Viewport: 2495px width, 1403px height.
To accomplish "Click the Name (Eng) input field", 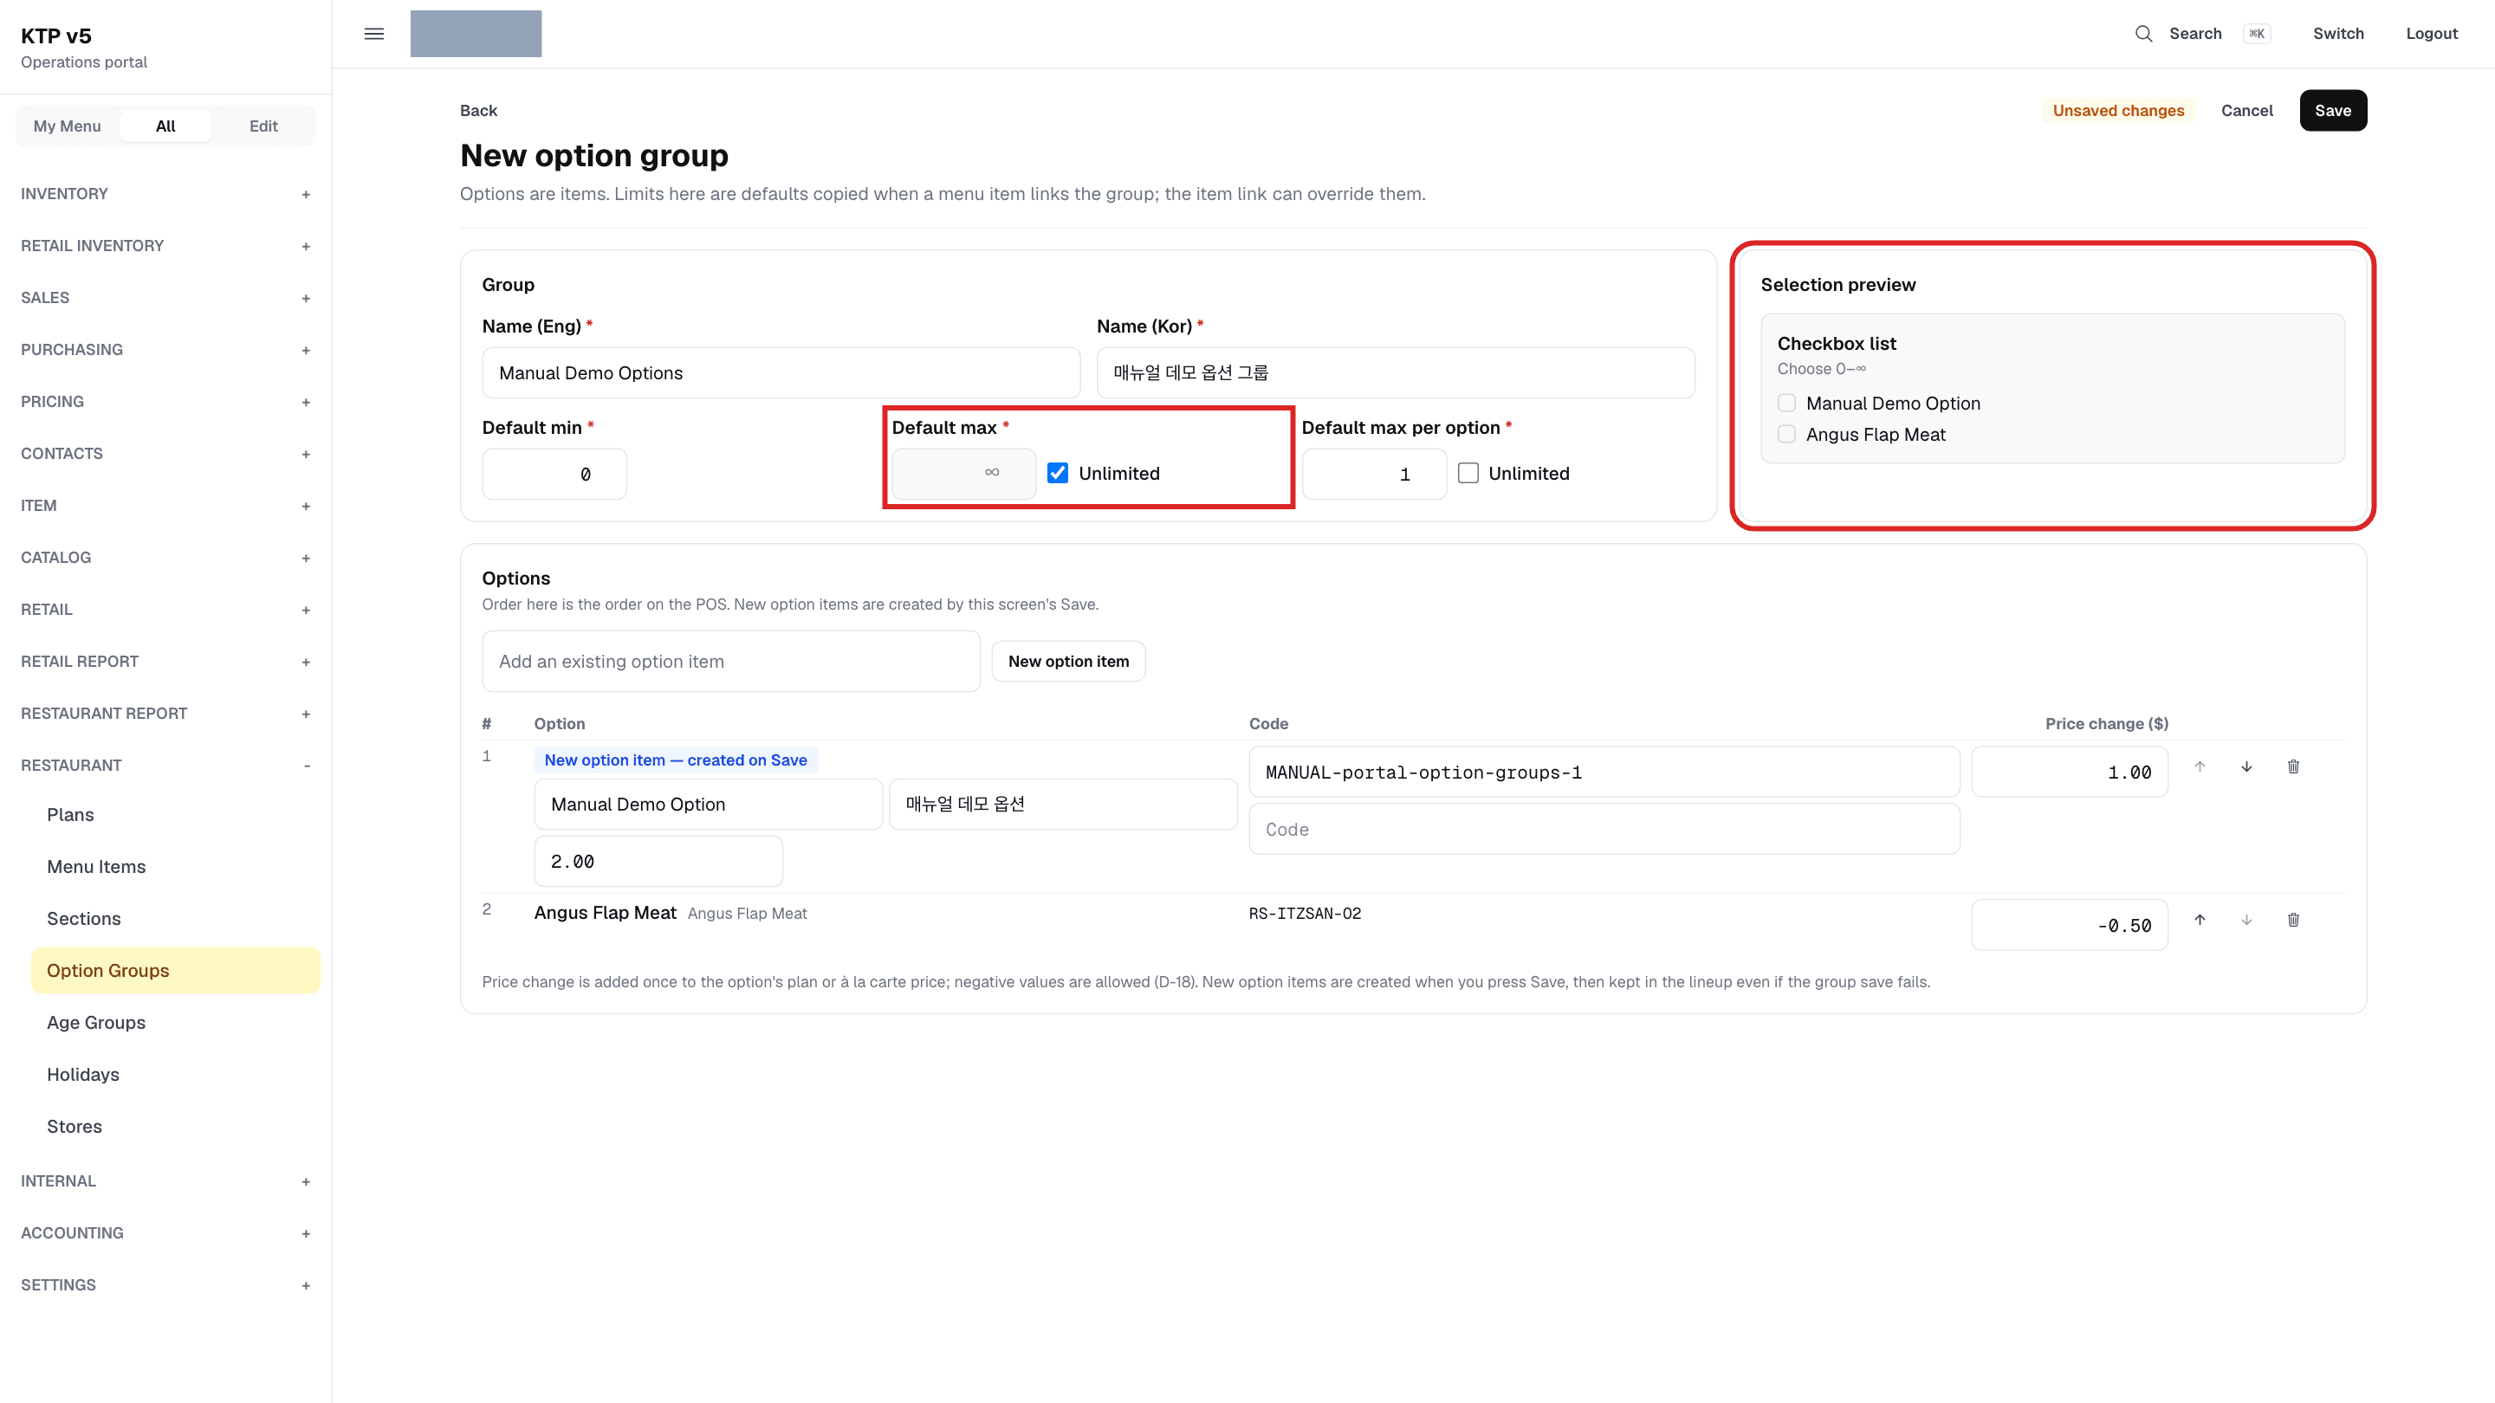I will (781, 372).
